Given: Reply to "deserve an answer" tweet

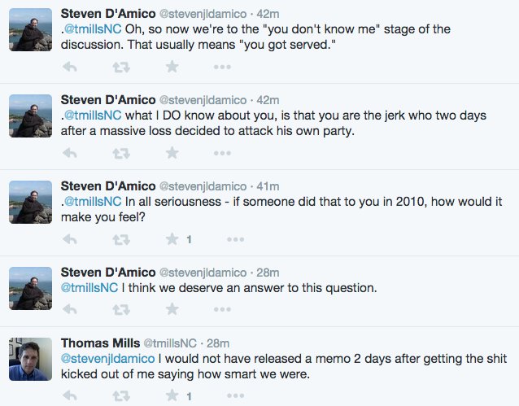Looking at the screenshot, I should click(x=70, y=310).
